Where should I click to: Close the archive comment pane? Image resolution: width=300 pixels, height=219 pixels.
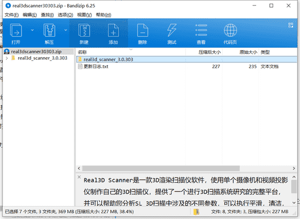tap(79, 177)
